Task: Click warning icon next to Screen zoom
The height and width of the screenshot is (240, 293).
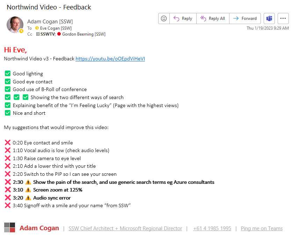Action: [x=28, y=190]
